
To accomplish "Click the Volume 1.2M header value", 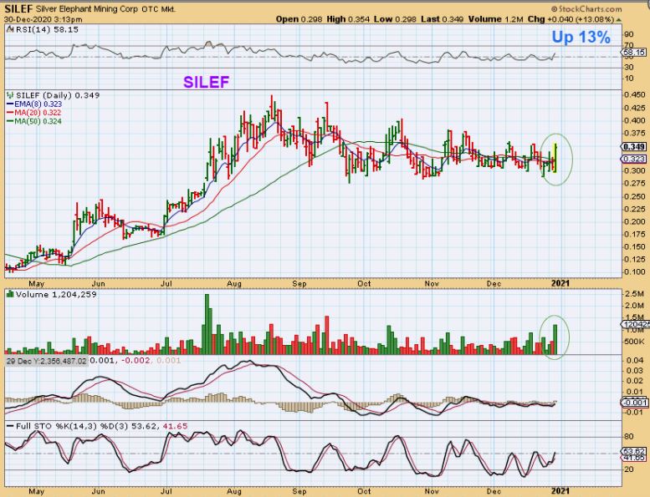I will (496, 19).
